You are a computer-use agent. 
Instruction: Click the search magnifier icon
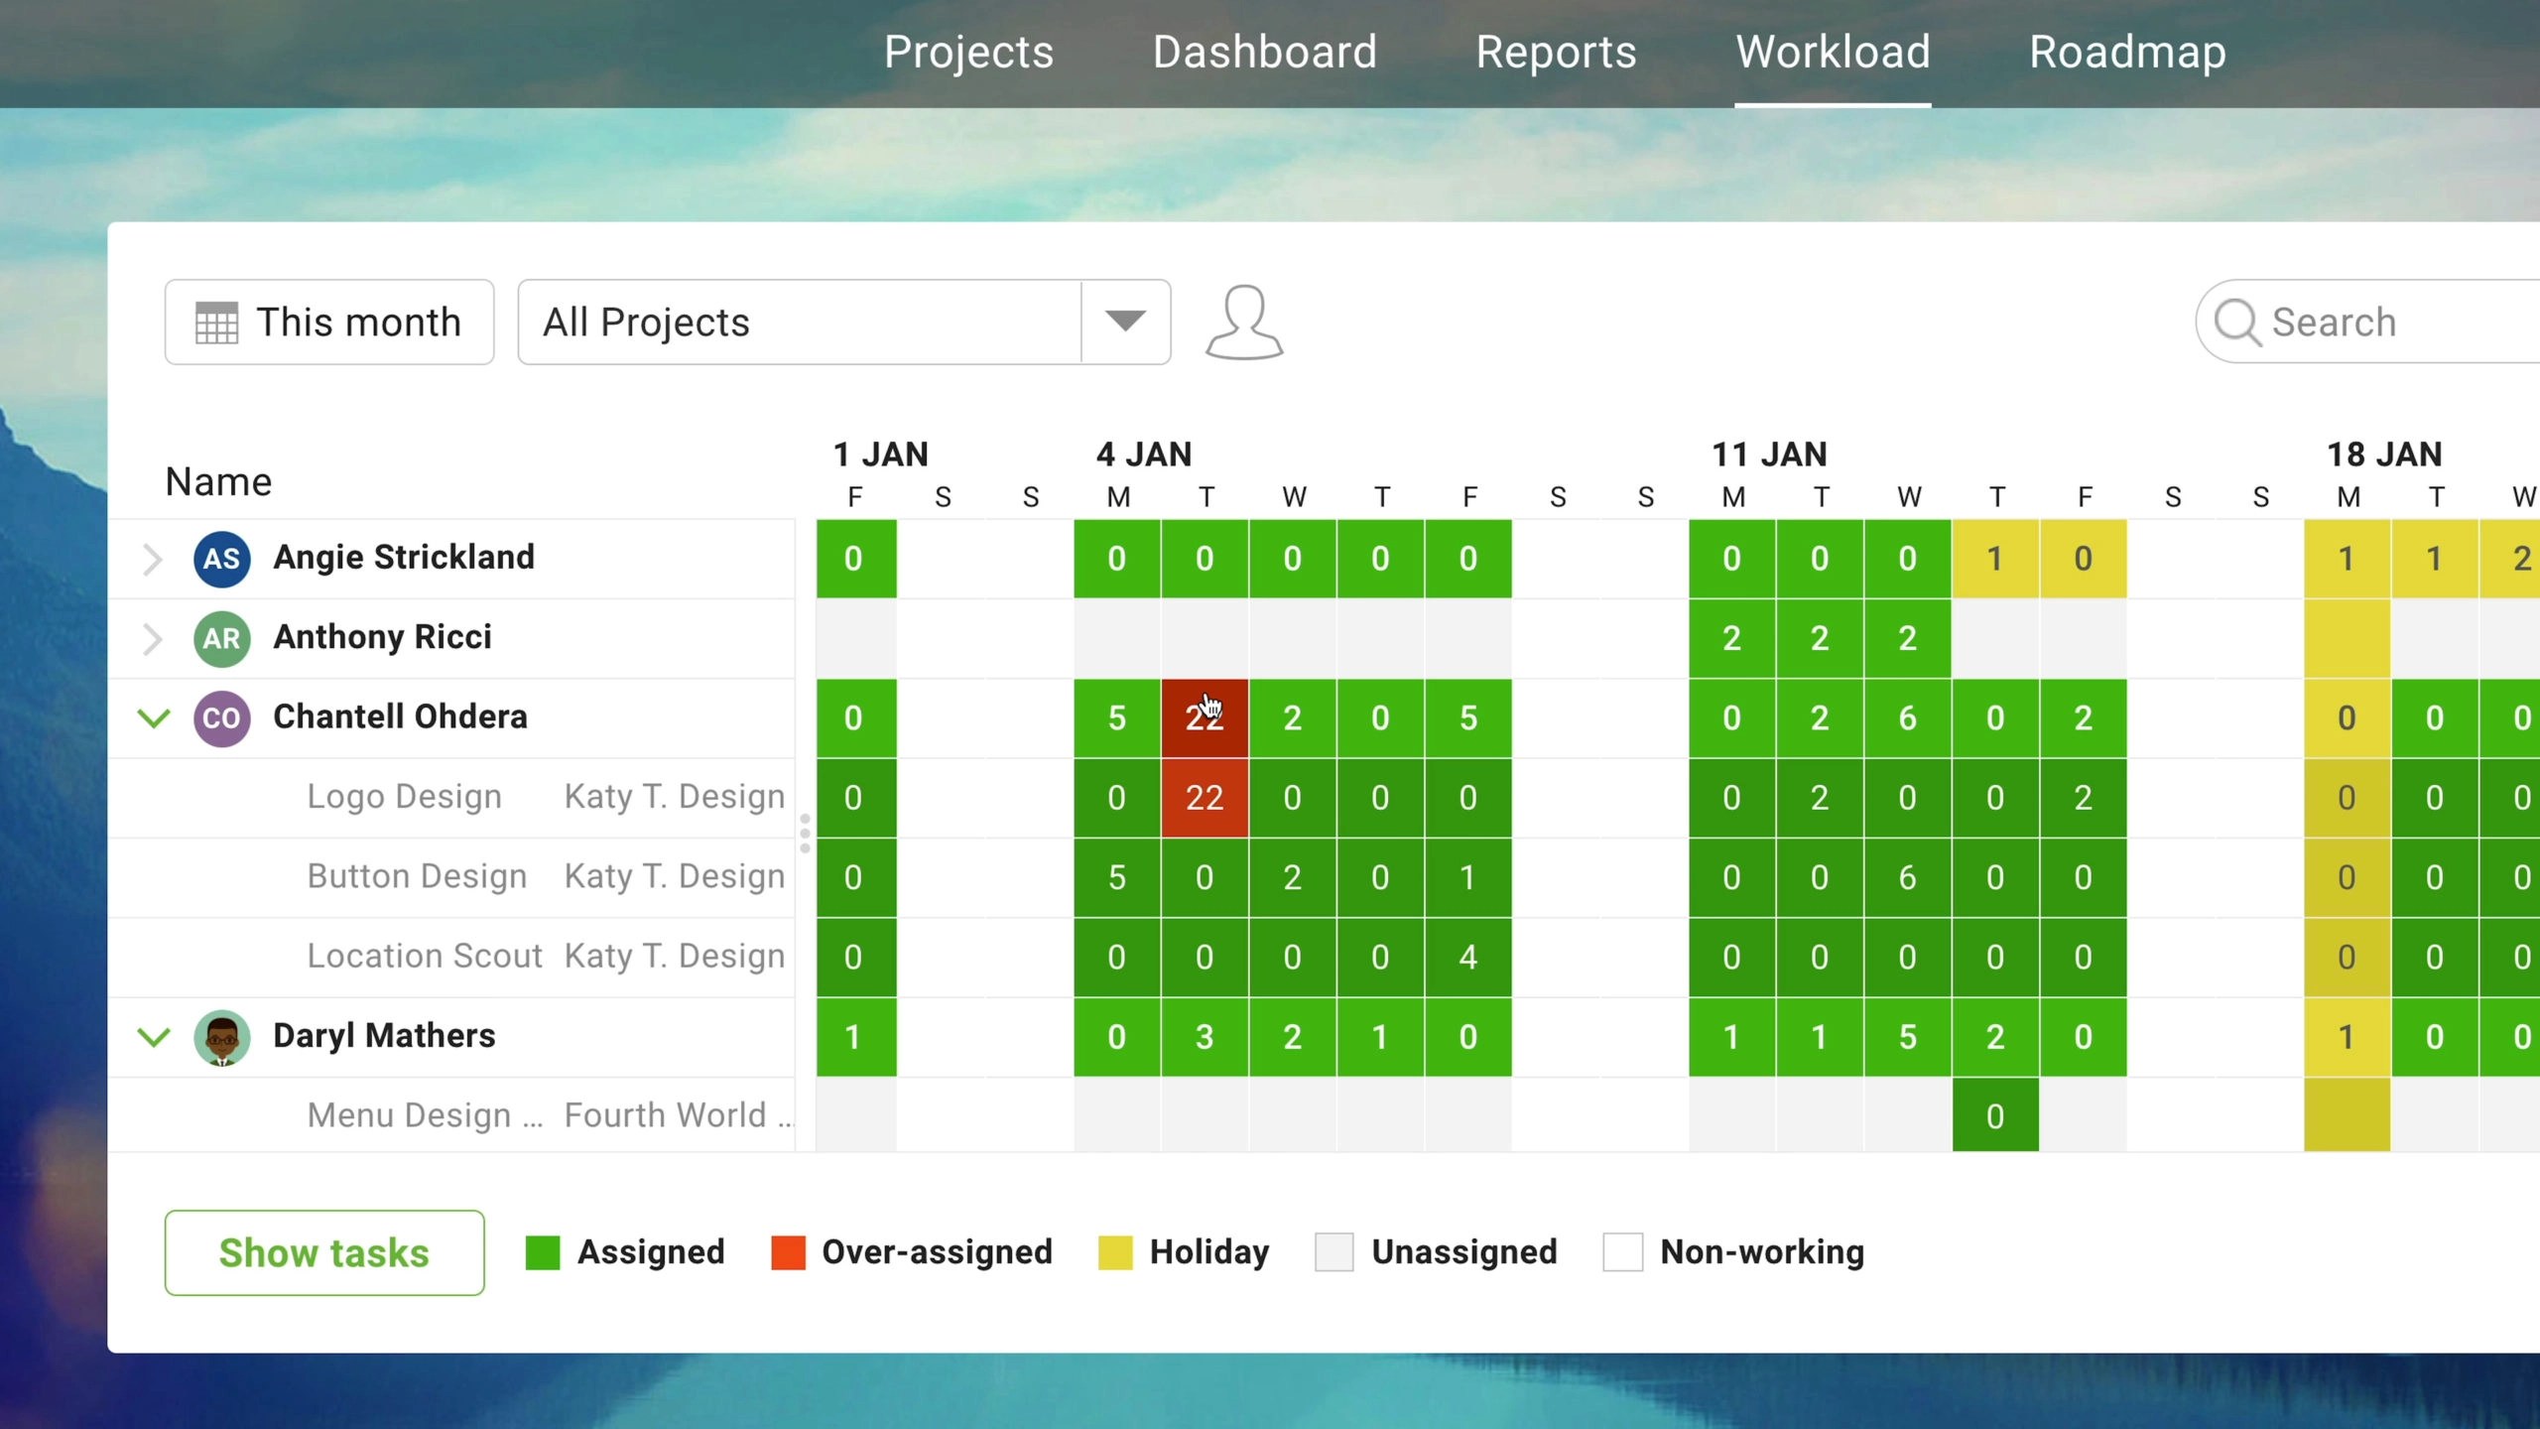2237,322
